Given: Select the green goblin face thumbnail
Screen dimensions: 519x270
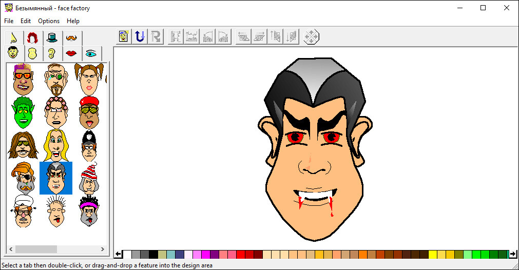Looking at the screenshot, I should click(23, 112).
